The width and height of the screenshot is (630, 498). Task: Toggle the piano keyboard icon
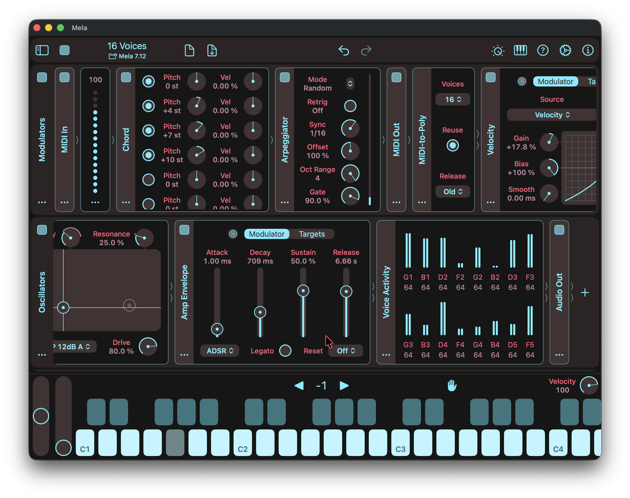pos(520,50)
